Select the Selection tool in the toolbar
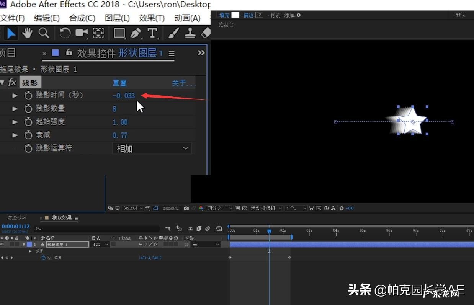 [10, 33]
